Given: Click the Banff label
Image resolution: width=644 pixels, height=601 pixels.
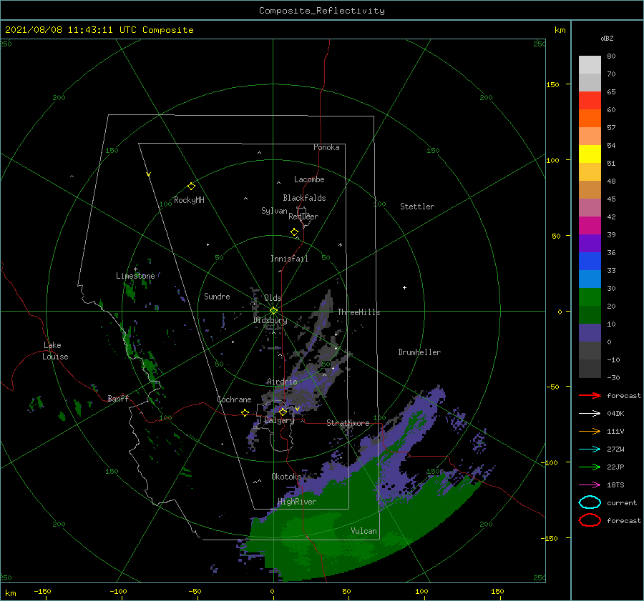Looking at the screenshot, I should (118, 398).
